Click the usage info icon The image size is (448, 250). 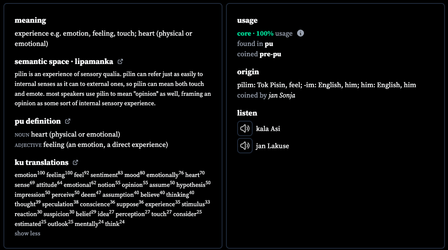(300, 34)
